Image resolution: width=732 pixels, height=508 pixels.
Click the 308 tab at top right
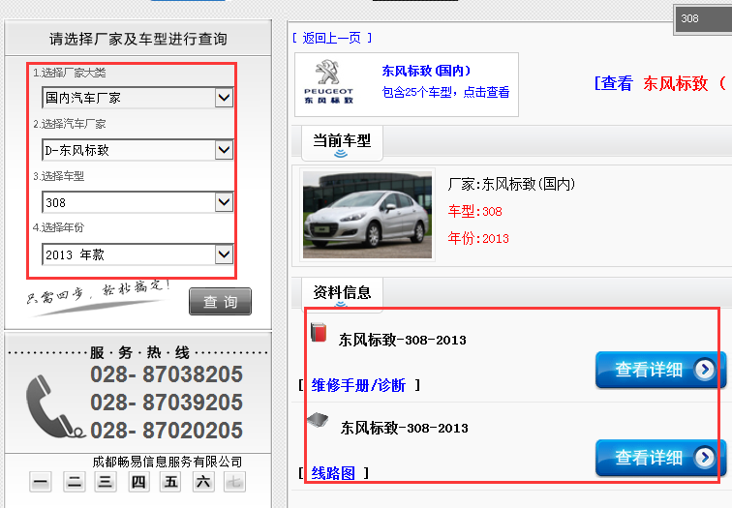point(703,18)
